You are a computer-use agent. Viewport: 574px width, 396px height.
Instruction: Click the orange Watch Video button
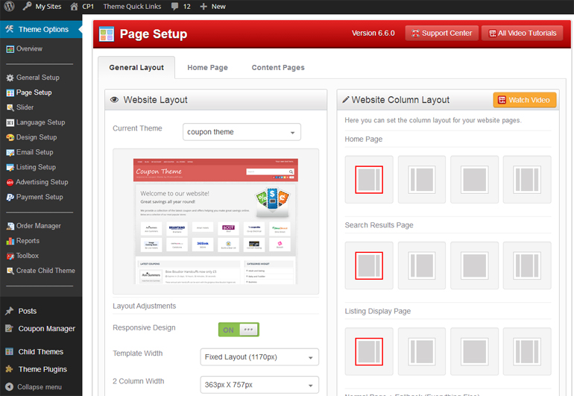click(x=524, y=100)
